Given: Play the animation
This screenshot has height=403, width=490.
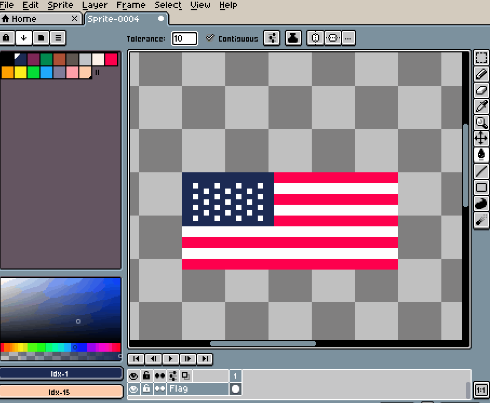Looking at the screenshot, I should click(171, 359).
